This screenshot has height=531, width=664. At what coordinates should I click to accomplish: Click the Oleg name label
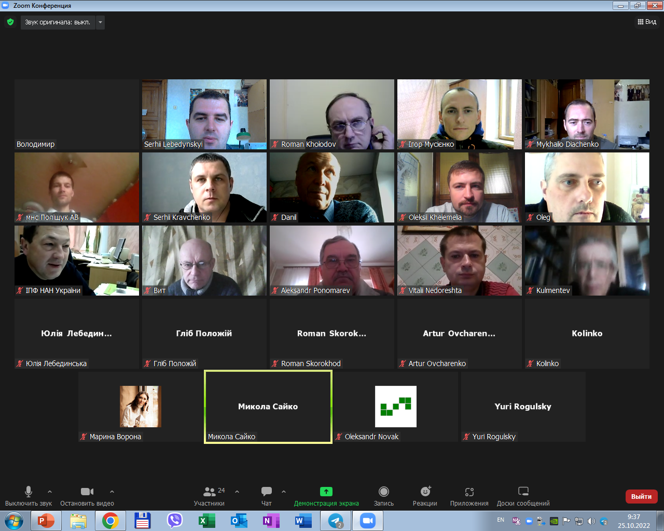coord(543,217)
